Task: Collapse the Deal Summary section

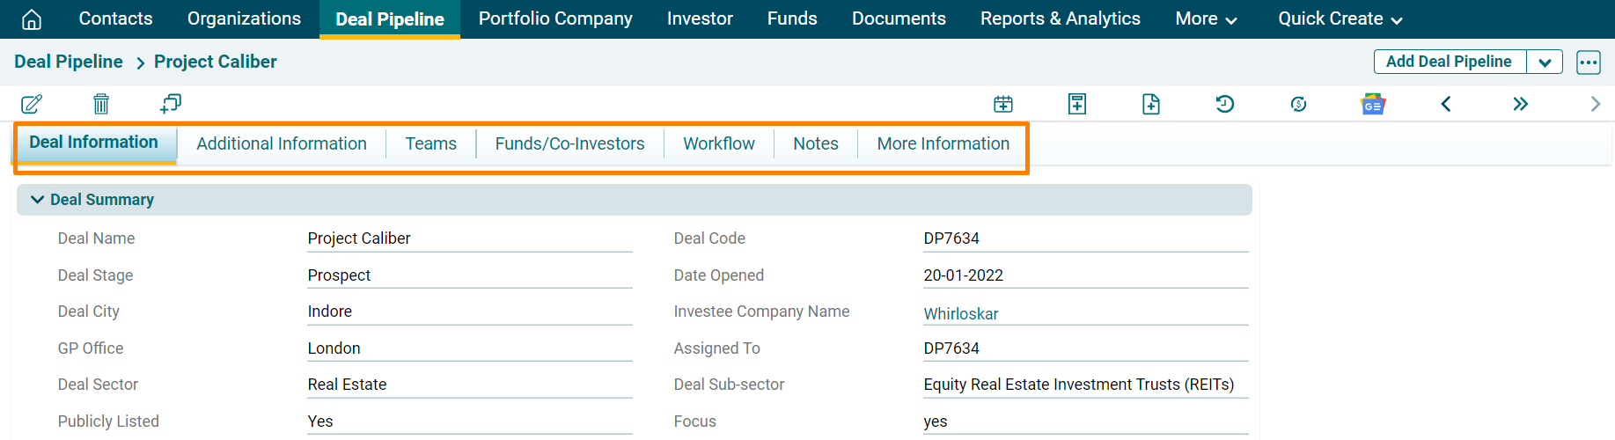Action: click(38, 200)
